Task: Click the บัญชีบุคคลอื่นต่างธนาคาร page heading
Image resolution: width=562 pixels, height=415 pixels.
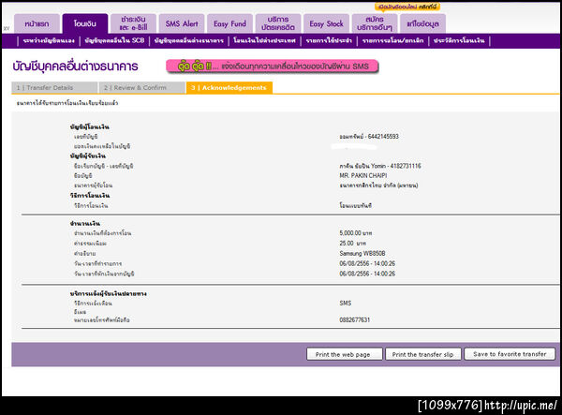Action: (75, 67)
